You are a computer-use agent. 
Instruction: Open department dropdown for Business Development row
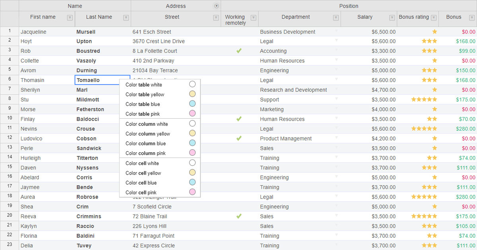[337, 31]
